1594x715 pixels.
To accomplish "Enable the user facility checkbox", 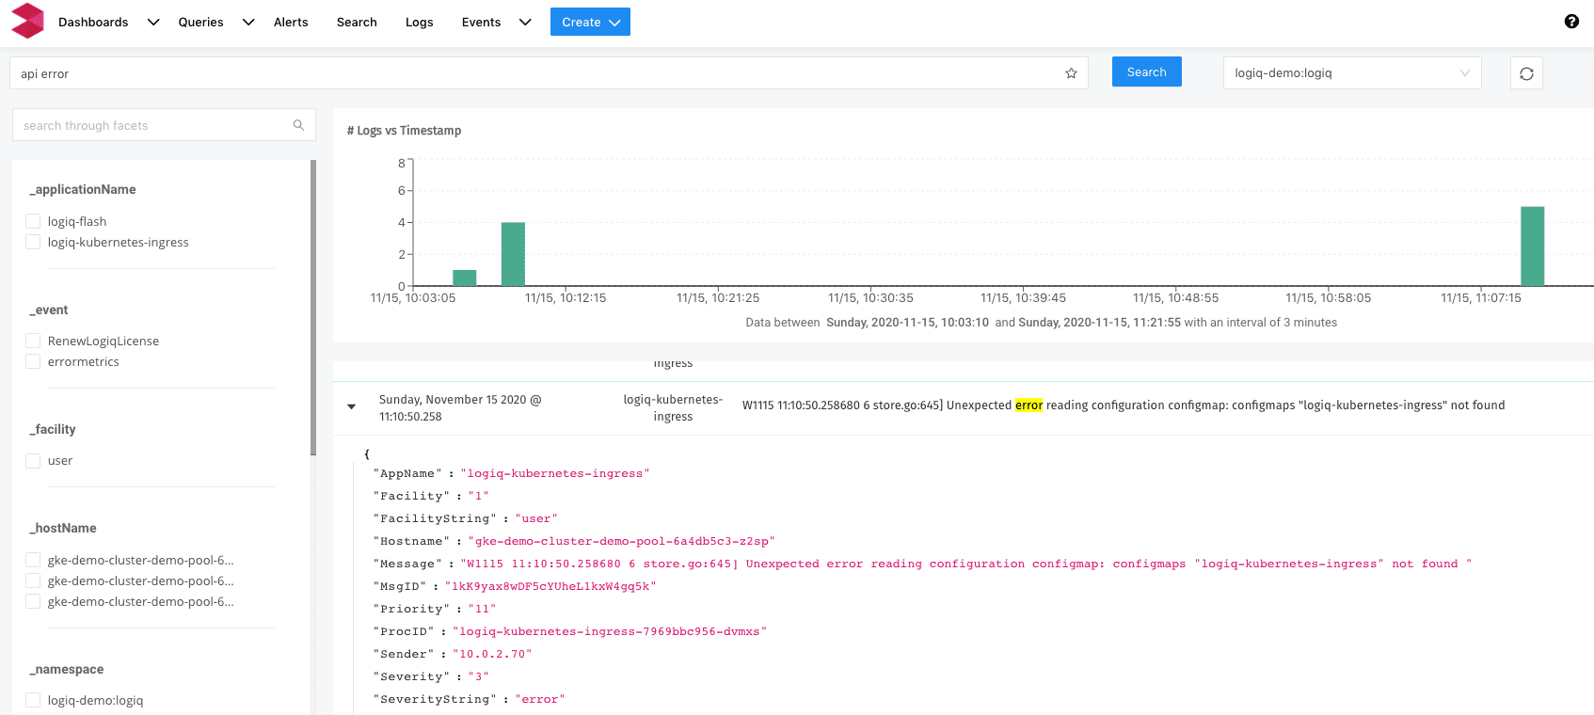I will pos(33,460).
